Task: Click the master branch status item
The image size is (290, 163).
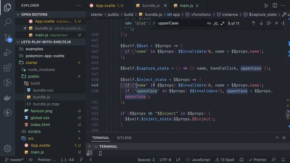Action: pyautogui.click(x=14, y=160)
